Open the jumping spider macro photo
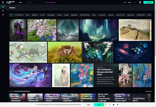This screenshot has height=107, width=156. point(65,52)
